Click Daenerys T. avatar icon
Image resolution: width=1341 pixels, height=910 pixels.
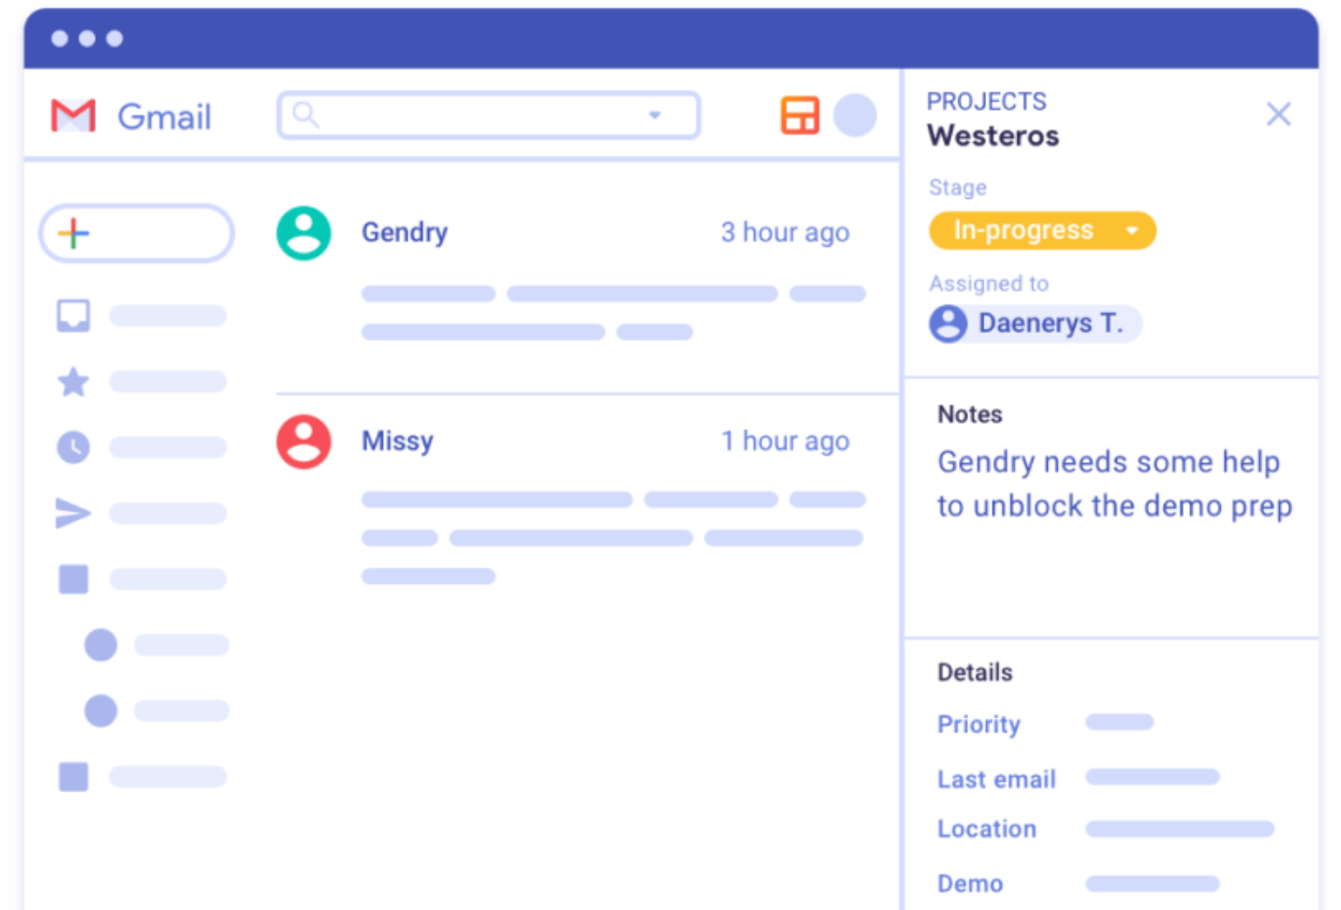pos(949,324)
